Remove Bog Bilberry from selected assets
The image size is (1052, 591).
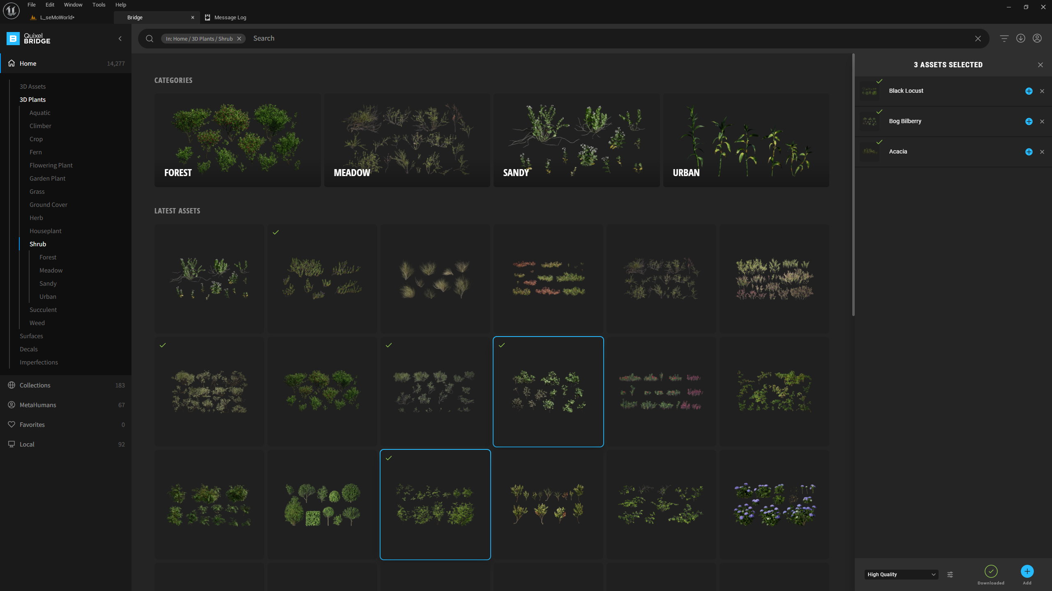[x=1042, y=121]
